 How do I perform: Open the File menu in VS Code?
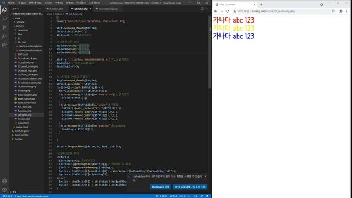12,3
